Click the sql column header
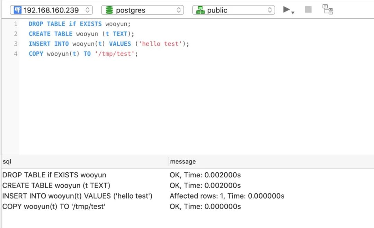Screen dimensions: 374x228 tap(7, 161)
